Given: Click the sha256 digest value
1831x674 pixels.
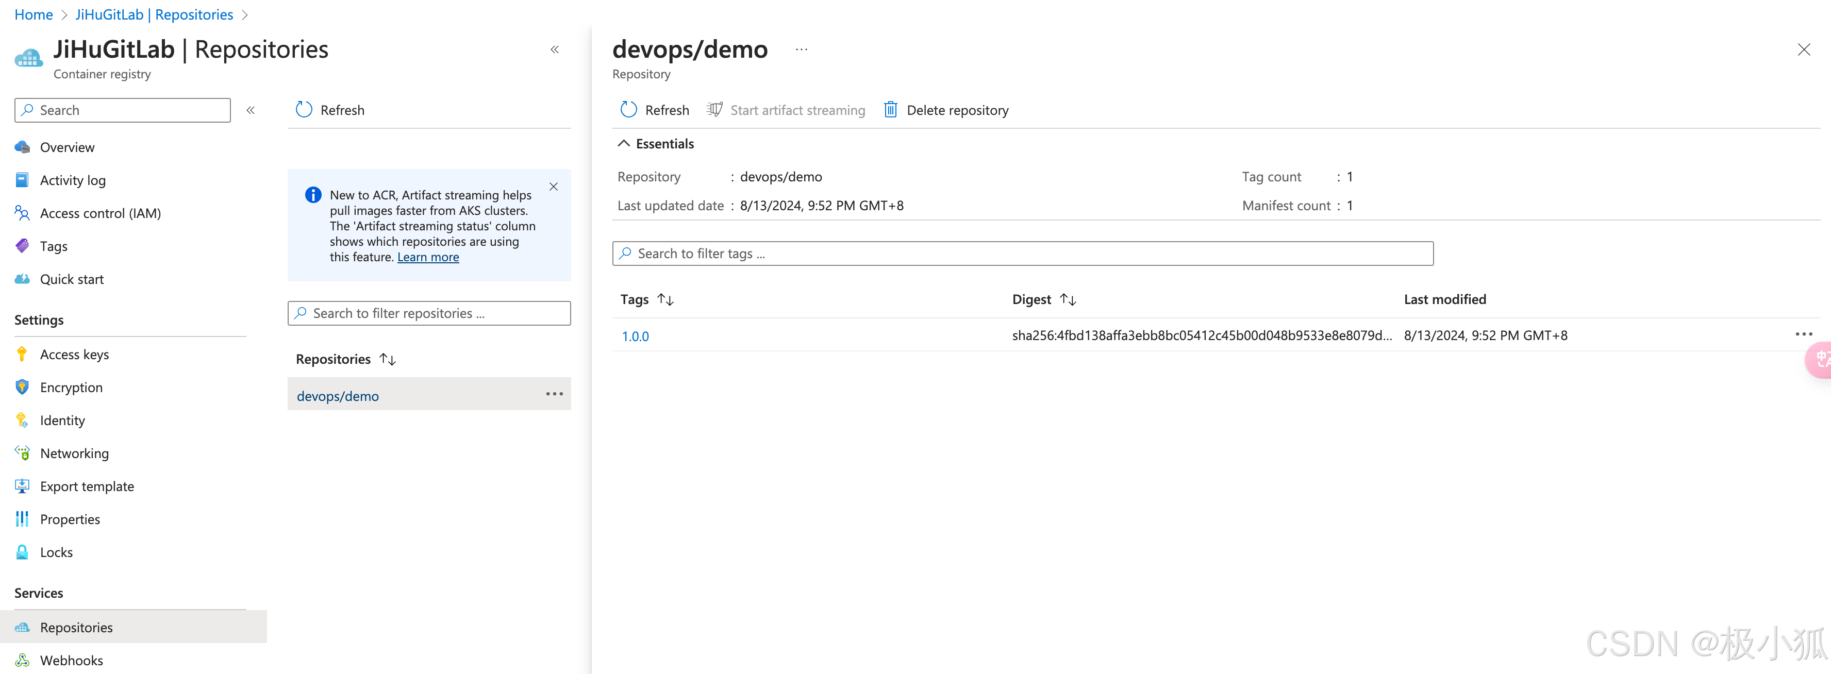Looking at the screenshot, I should pyautogui.click(x=1202, y=335).
